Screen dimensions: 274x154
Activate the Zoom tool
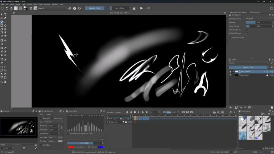2,81
